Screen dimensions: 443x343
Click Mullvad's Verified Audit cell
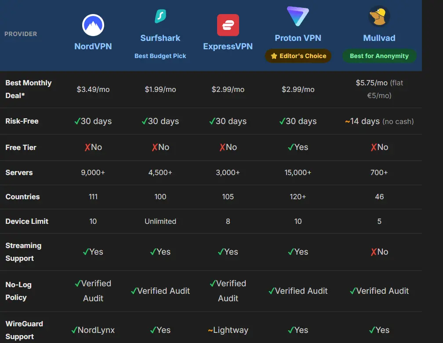tap(379, 291)
